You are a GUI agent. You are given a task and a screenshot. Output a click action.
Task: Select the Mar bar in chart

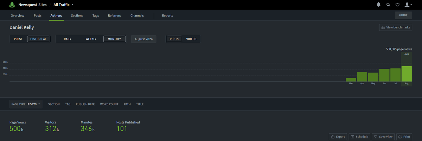[351, 80]
